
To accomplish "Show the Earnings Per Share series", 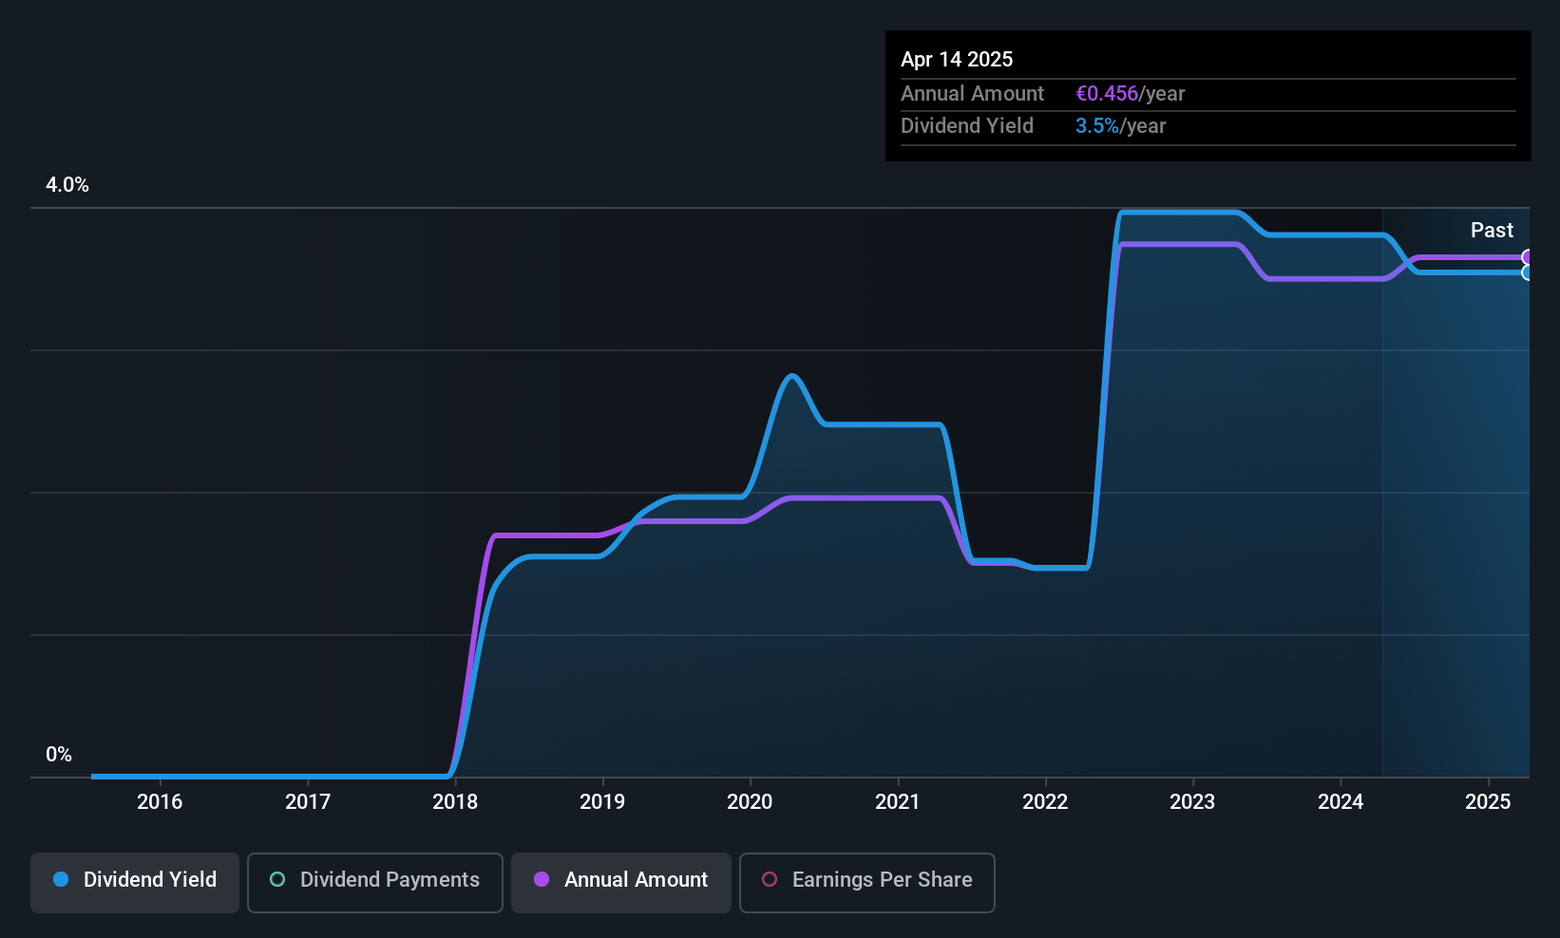I will pos(867,882).
